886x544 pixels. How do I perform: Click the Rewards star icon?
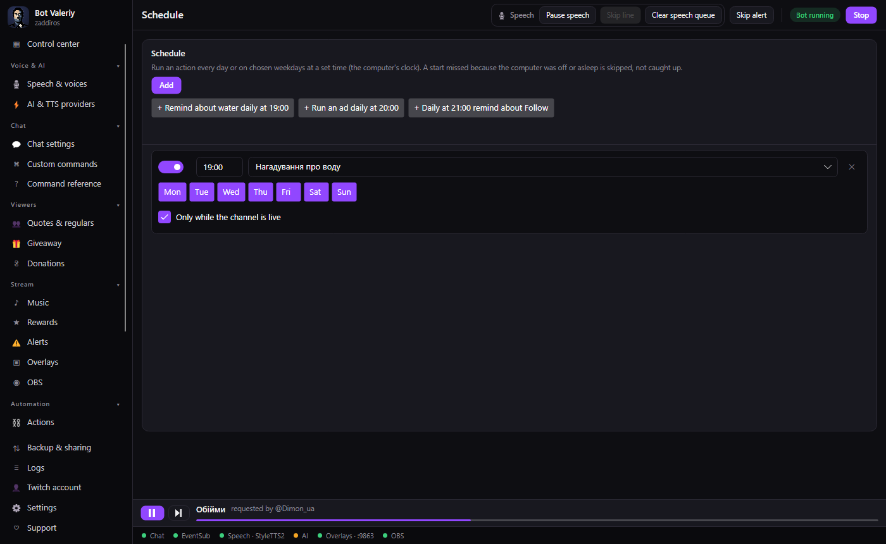16,323
